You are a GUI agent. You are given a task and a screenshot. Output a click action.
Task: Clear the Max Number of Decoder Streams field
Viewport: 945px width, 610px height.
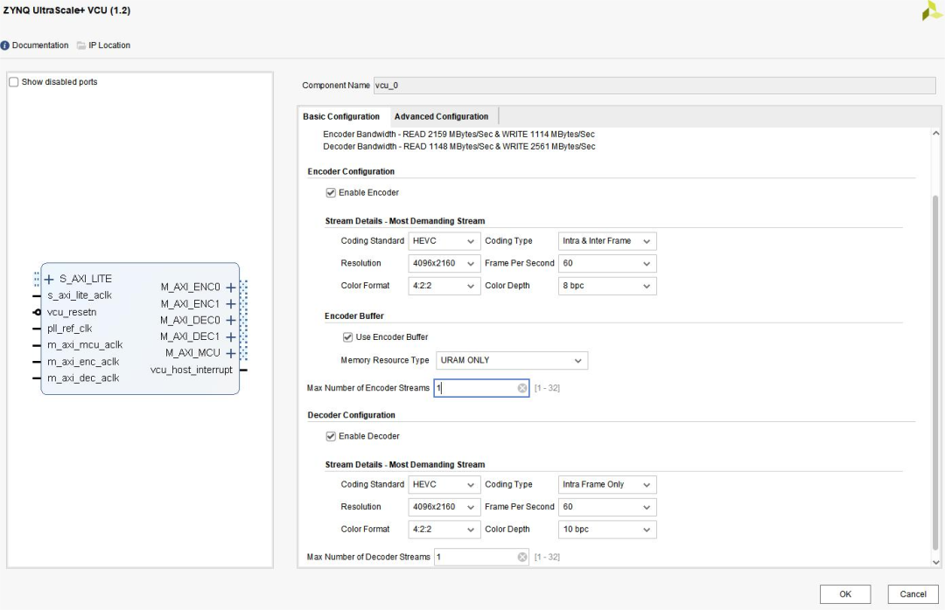point(522,557)
